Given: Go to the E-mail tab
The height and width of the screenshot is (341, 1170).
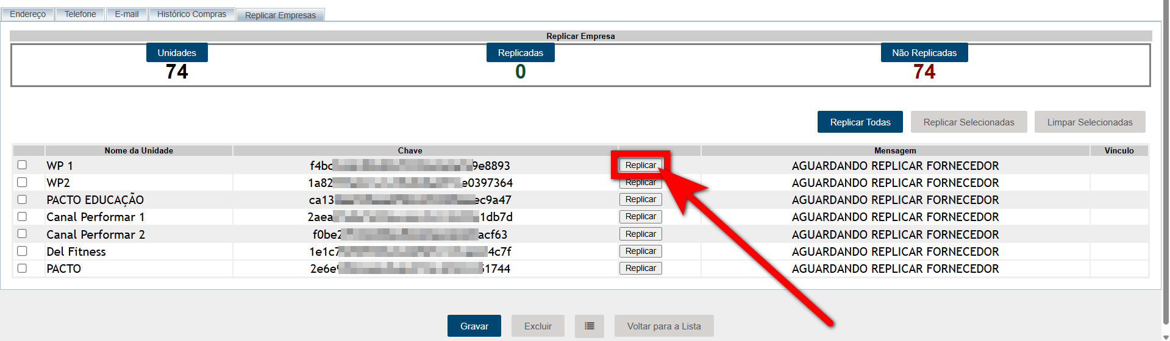Looking at the screenshot, I should tap(127, 14).
